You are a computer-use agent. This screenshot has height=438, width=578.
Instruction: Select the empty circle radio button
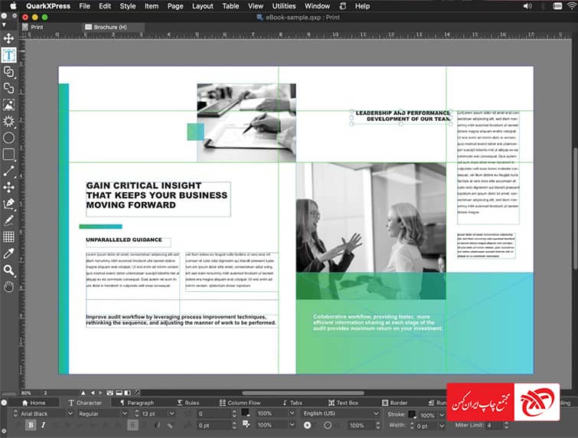pos(328,425)
